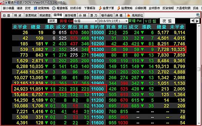
Task: Open the 全球股市 menu
Action: [x=154, y=8]
